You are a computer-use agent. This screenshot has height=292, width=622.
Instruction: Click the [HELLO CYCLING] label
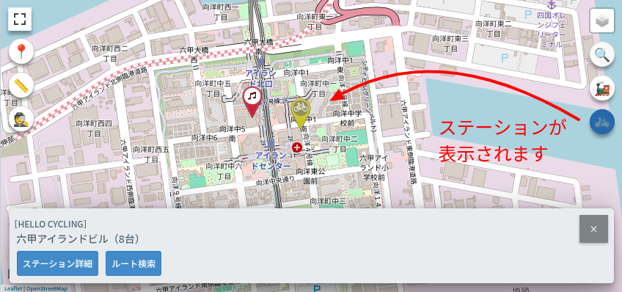click(x=51, y=224)
